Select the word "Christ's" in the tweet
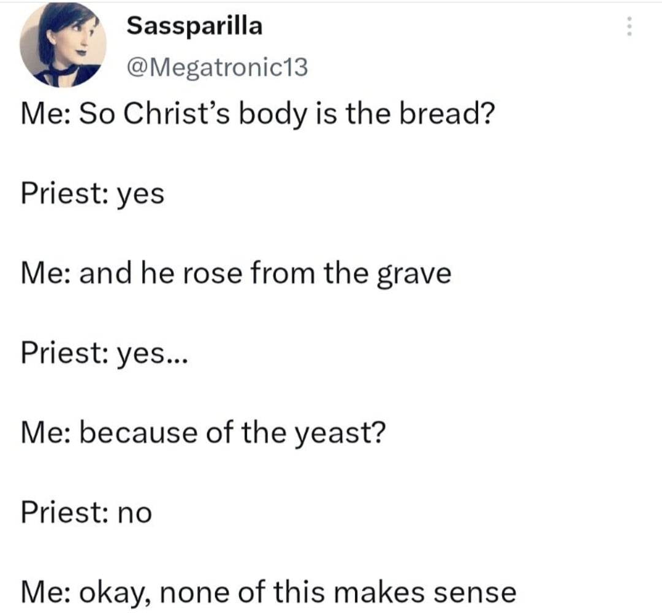The width and height of the screenshot is (662, 613). pyautogui.click(x=177, y=113)
